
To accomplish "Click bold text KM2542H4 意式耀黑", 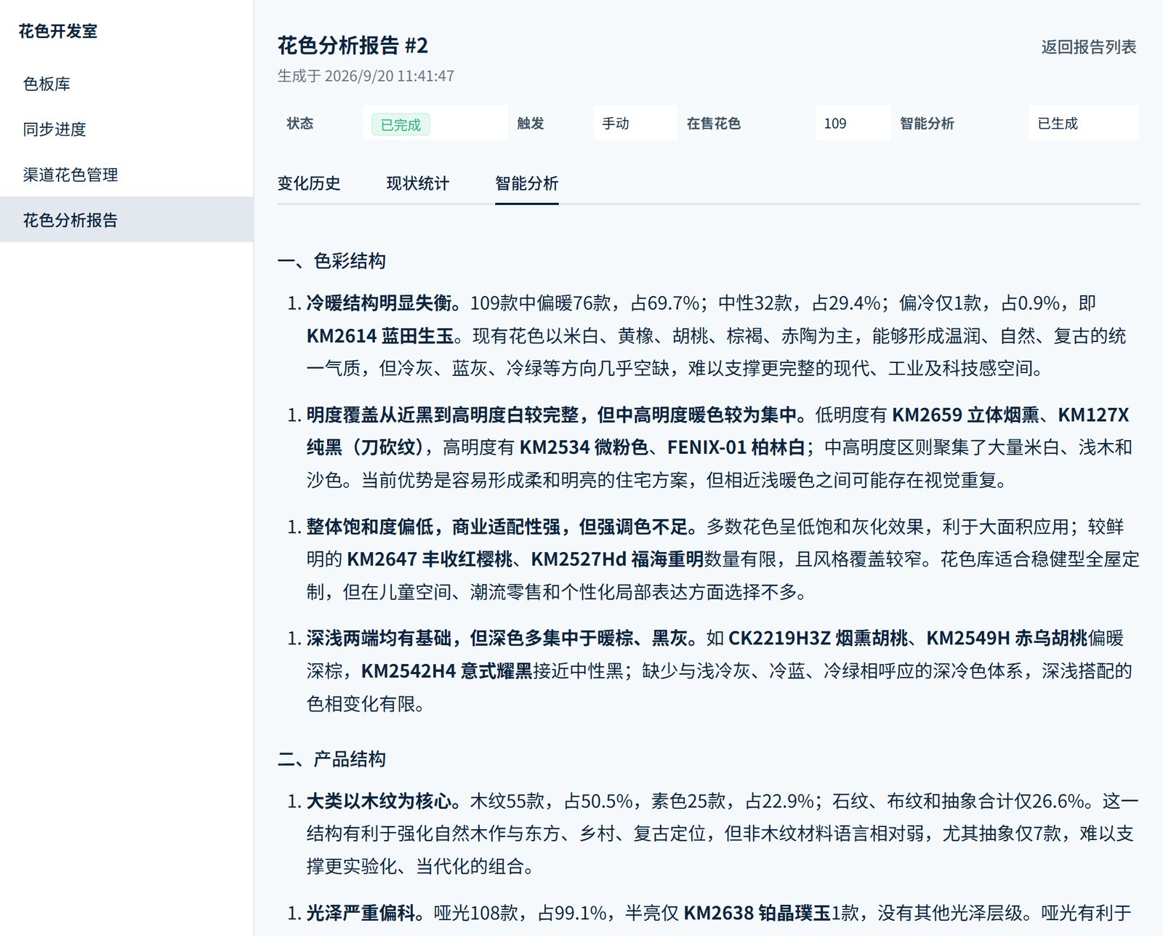I will [x=447, y=671].
